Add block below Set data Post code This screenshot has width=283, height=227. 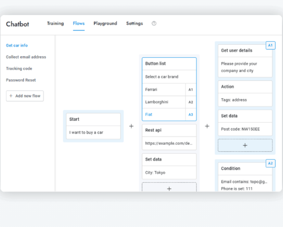tap(245, 145)
